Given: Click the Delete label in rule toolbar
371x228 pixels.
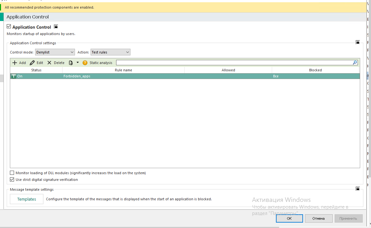Looking at the screenshot, I should point(59,63).
